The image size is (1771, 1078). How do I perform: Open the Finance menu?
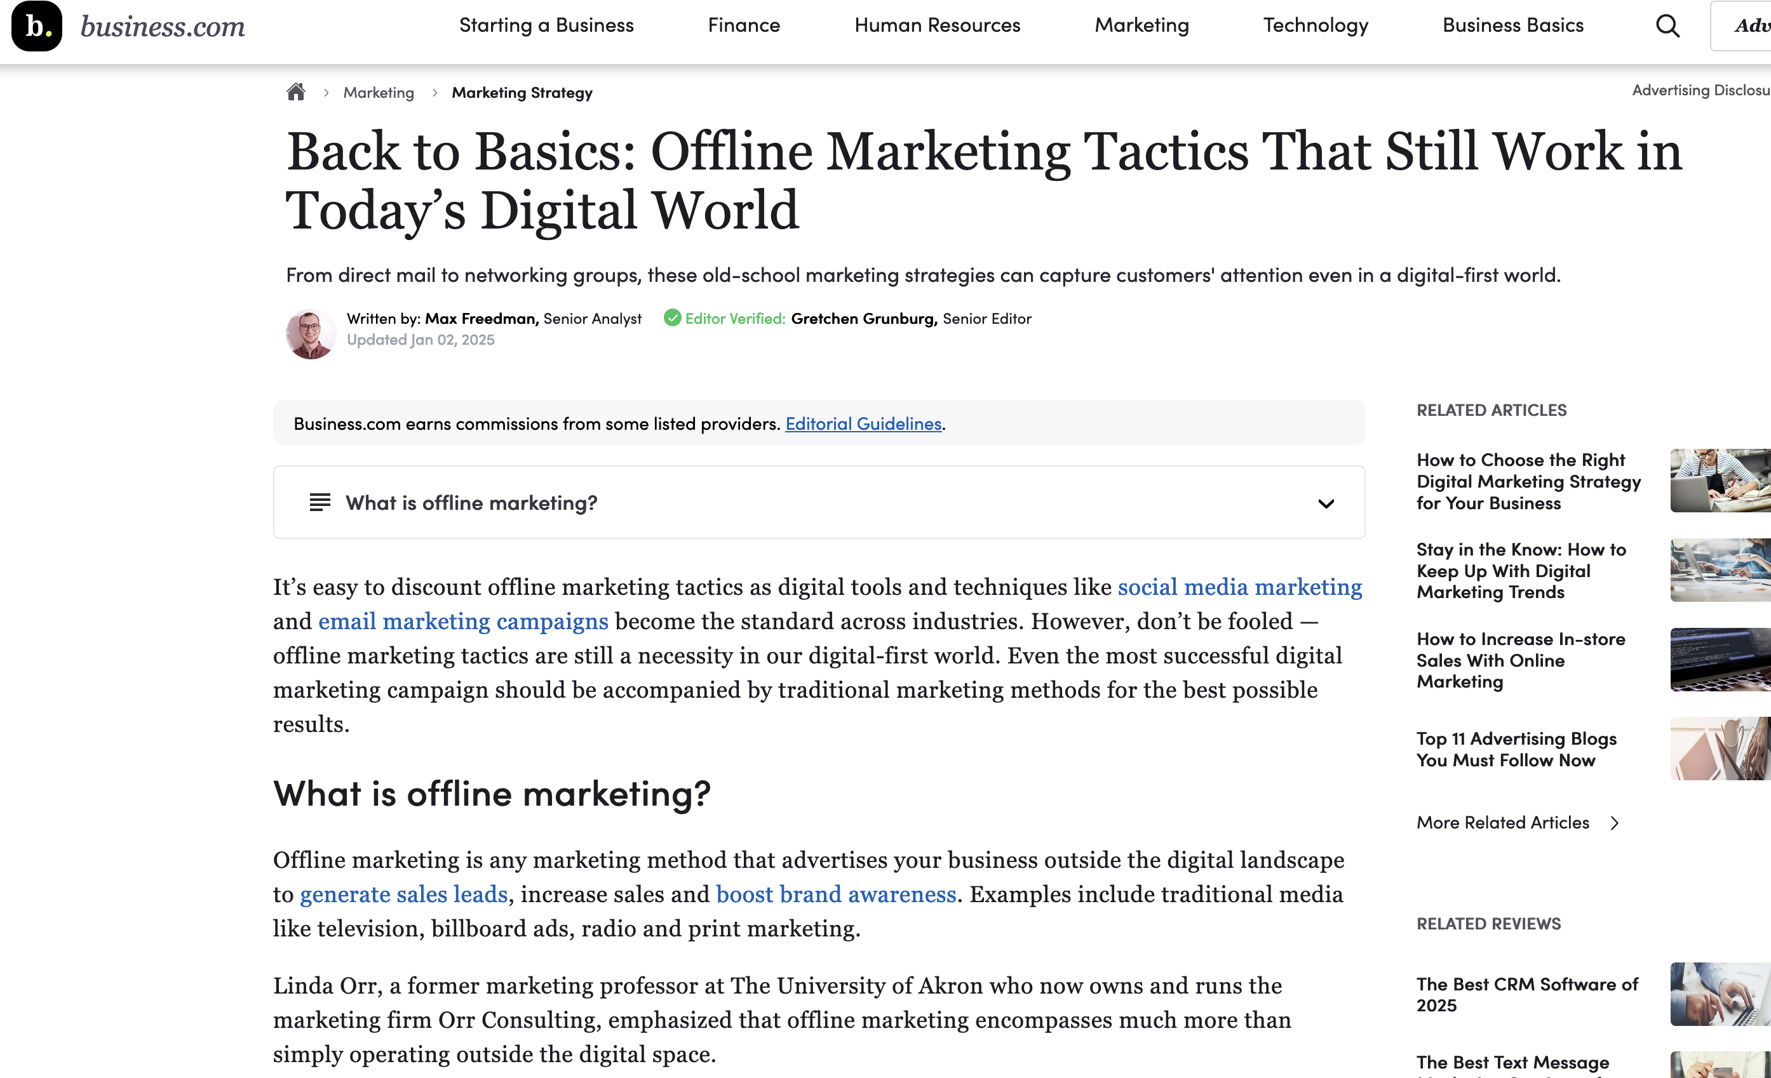pyautogui.click(x=744, y=25)
